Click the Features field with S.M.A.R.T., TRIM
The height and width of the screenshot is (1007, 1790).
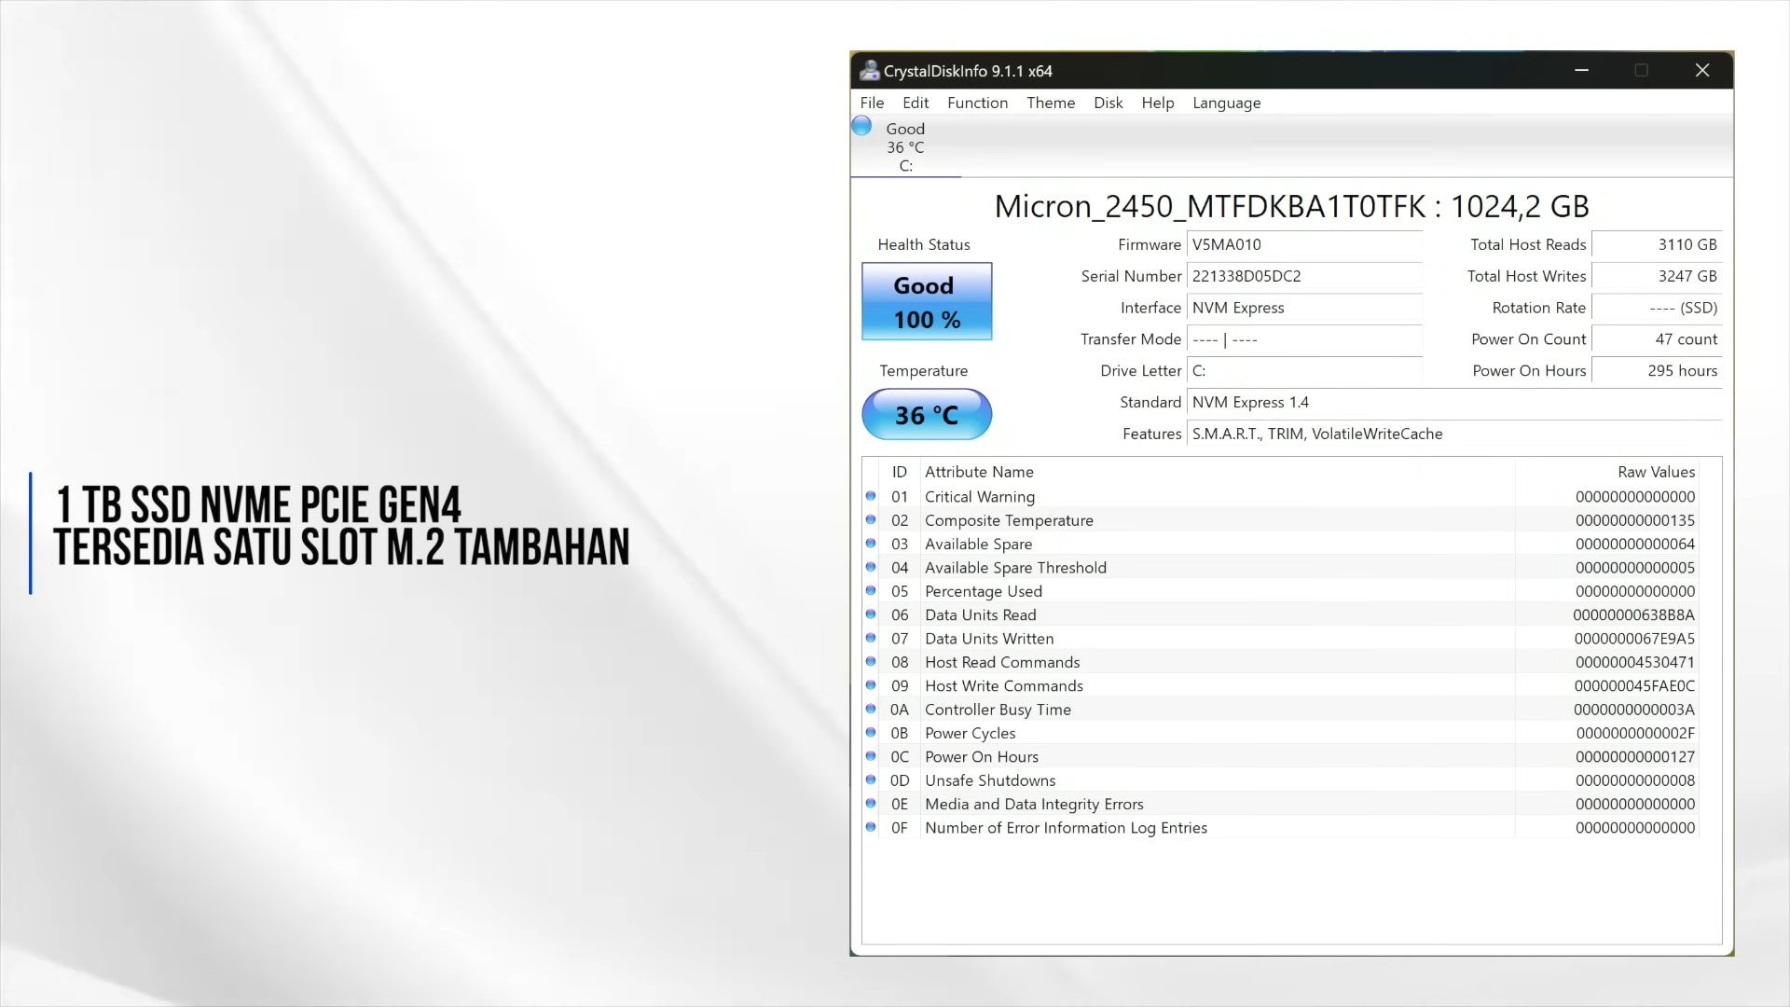[x=1454, y=434]
